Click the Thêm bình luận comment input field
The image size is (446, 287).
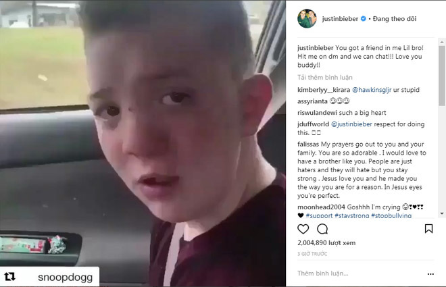pos(360,273)
